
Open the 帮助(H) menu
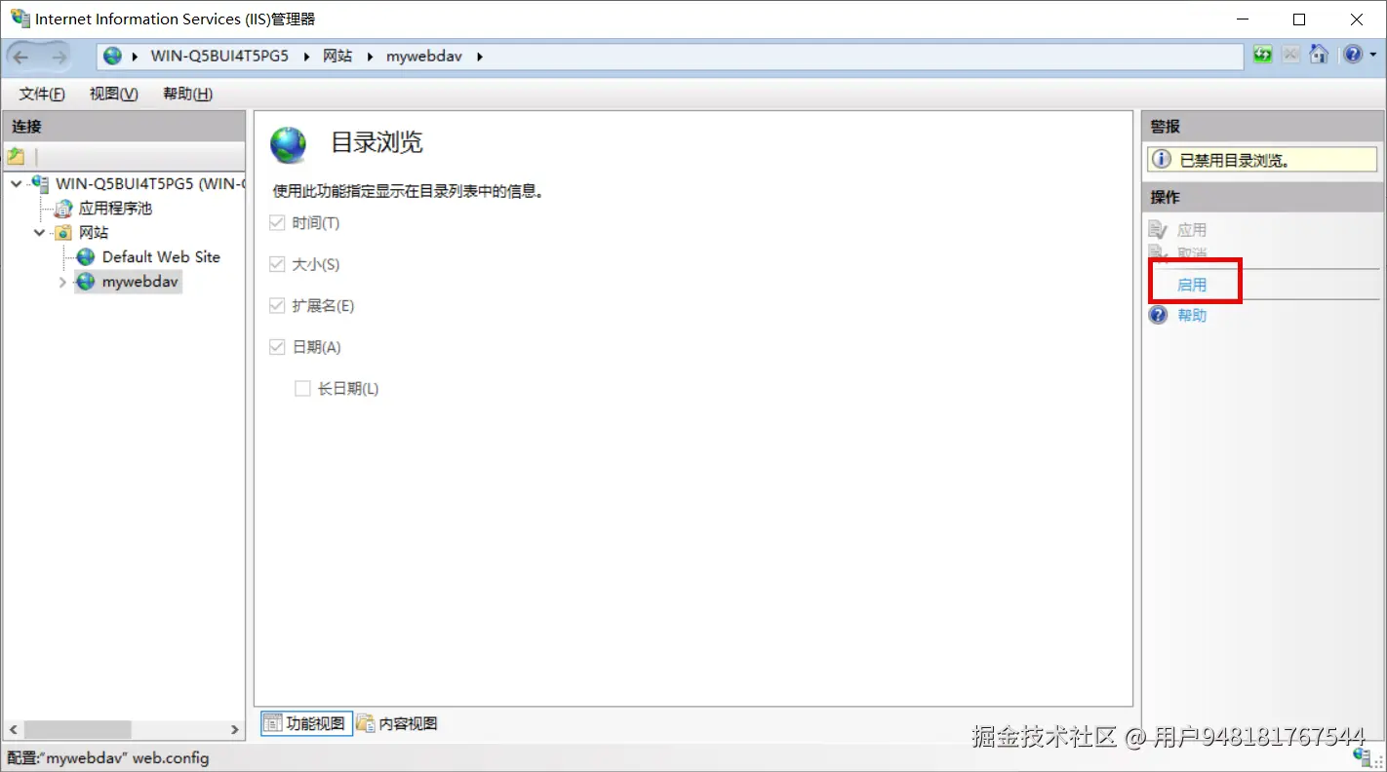coord(188,94)
